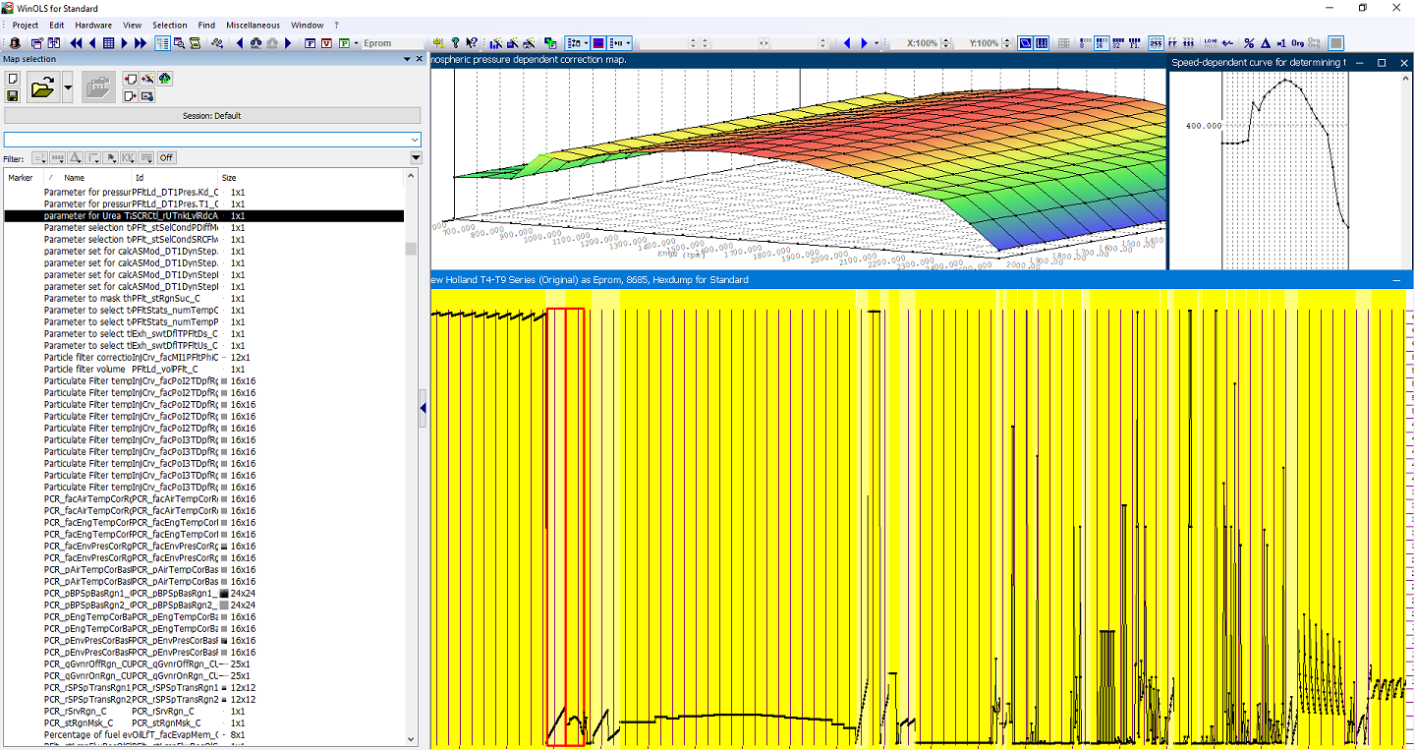Click the magic wand map search icon

point(147,79)
